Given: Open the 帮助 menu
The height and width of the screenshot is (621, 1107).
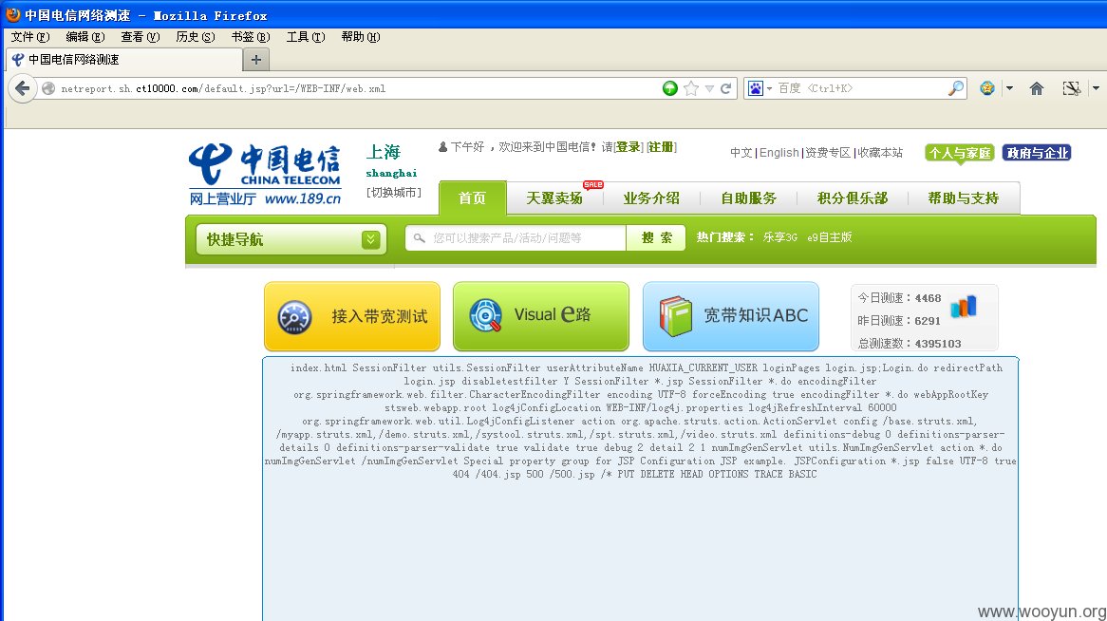Looking at the screenshot, I should [x=361, y=37].
